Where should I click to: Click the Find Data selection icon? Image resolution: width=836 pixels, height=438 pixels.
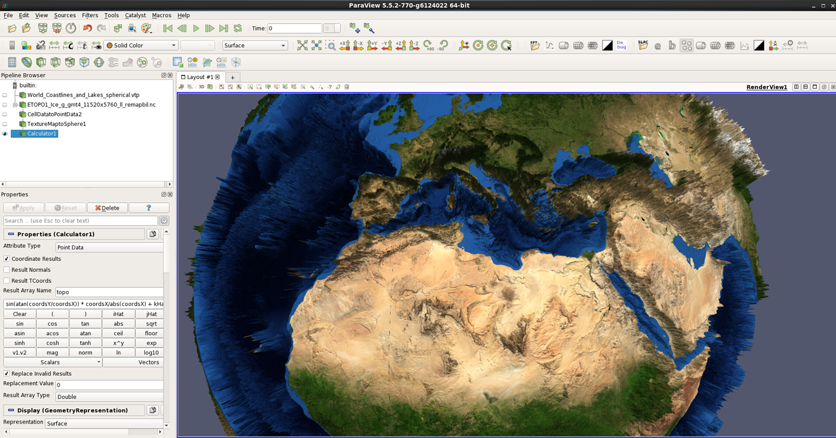tap(132, 28)
